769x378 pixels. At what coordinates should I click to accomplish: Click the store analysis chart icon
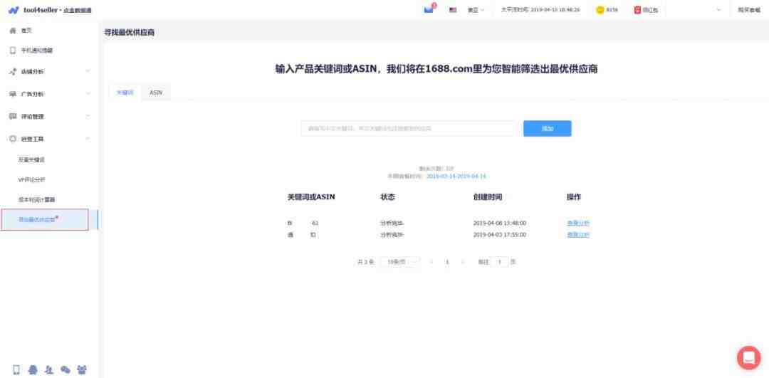[x=14, y=72]
